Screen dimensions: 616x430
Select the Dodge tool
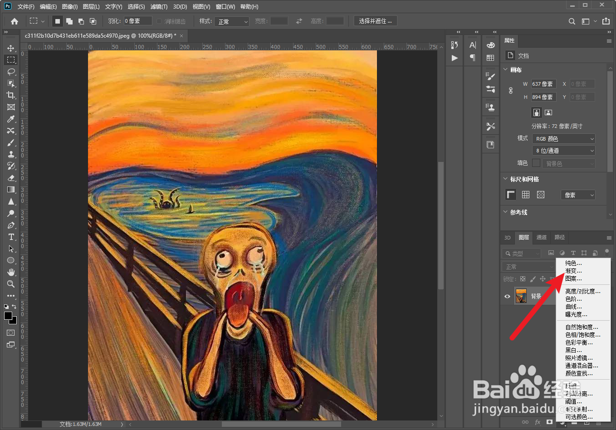pos(11,213)
